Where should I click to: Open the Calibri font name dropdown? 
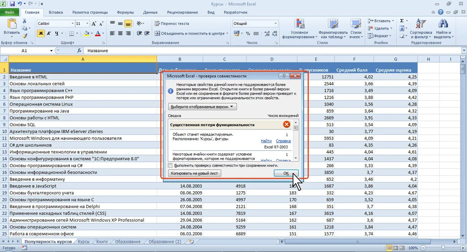pos(72,24)
